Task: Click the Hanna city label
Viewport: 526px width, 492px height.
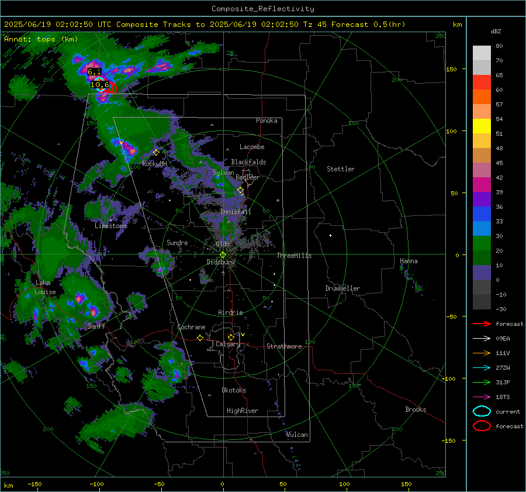Action: [x=409, y=261]
